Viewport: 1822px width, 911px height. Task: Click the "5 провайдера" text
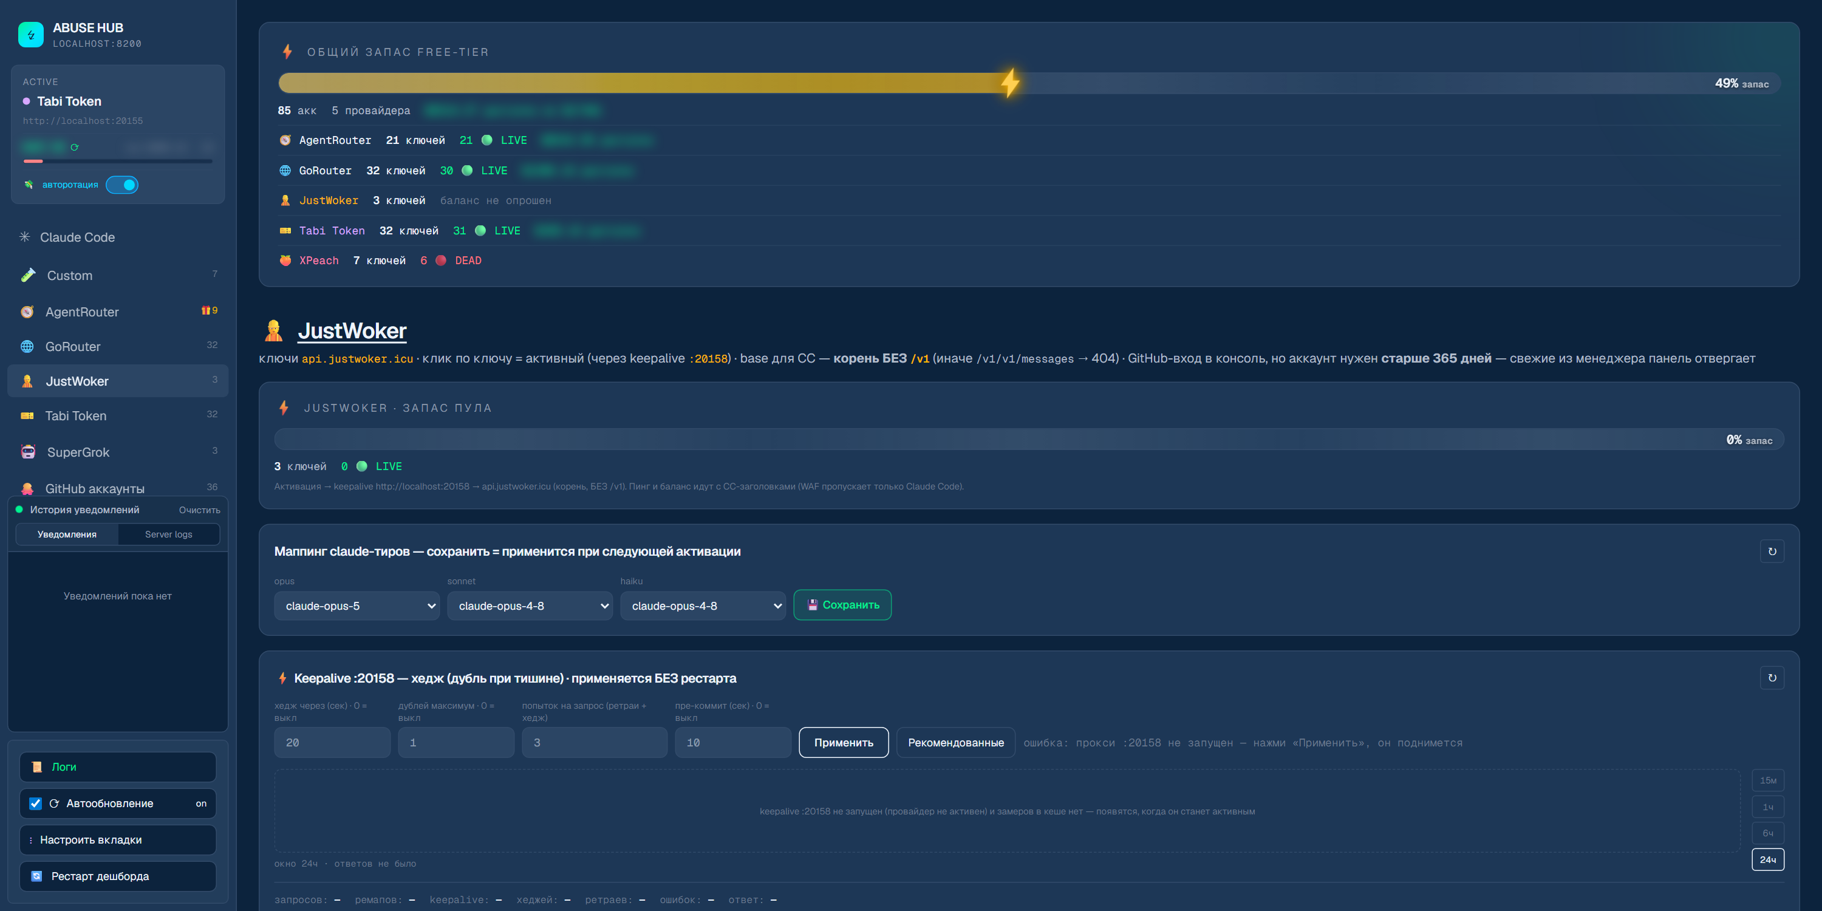[x=370, y=111]
